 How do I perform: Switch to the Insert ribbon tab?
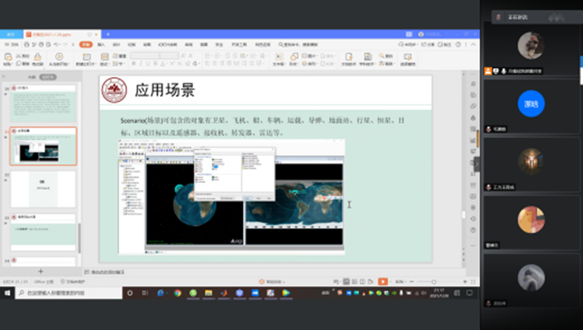101,45
